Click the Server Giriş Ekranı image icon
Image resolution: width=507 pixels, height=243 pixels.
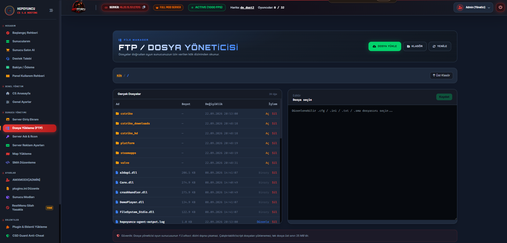(x=8, y=119)
